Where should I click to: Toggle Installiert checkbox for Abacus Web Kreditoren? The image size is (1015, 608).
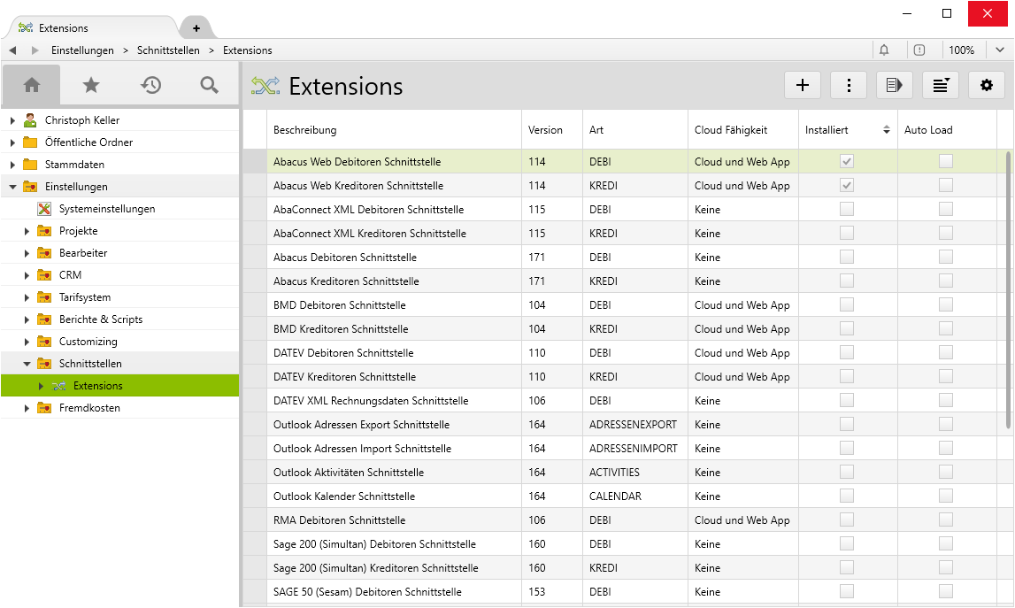pyautogui.click(x=847, y=186)
